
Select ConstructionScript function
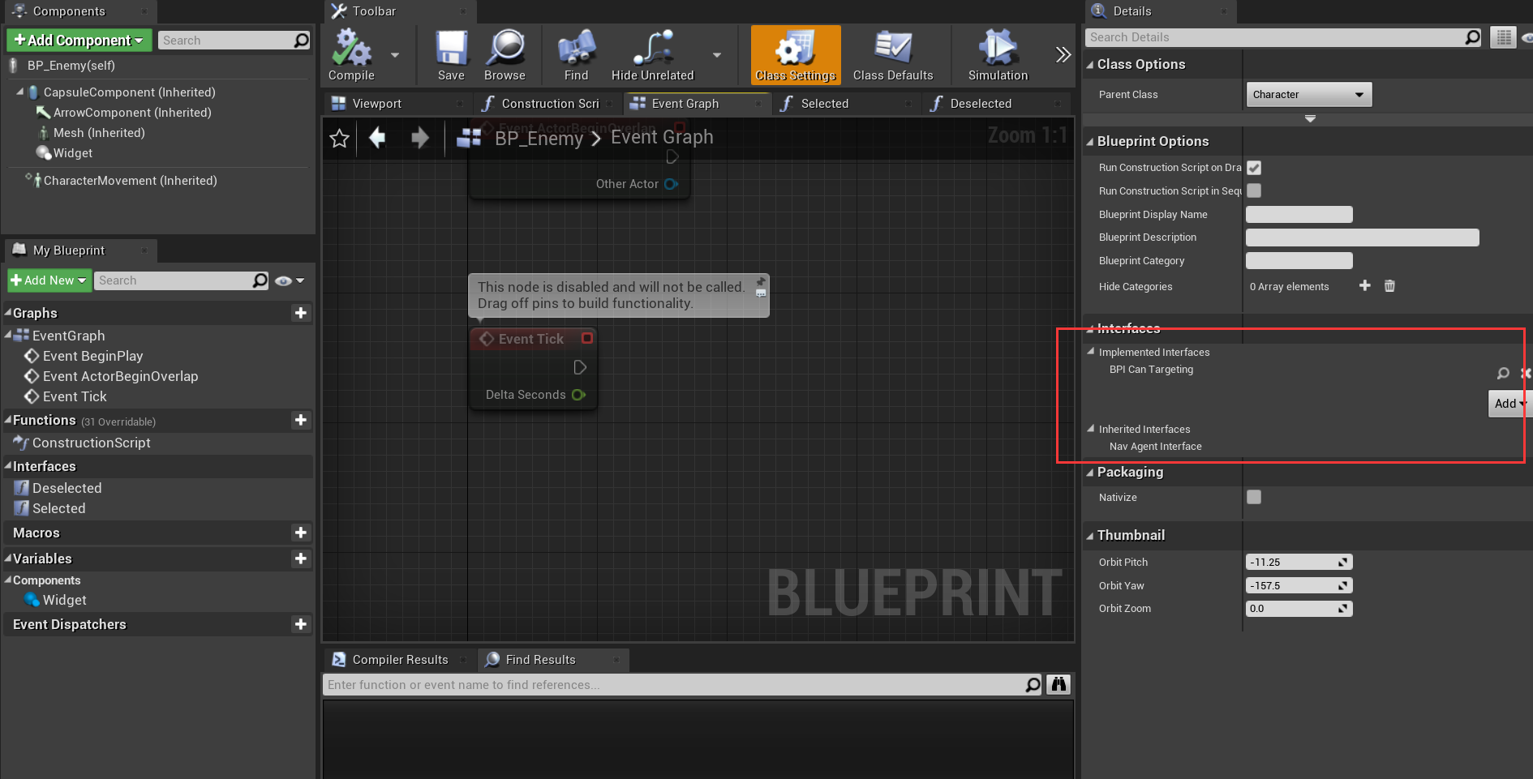[x=91, y=443]
